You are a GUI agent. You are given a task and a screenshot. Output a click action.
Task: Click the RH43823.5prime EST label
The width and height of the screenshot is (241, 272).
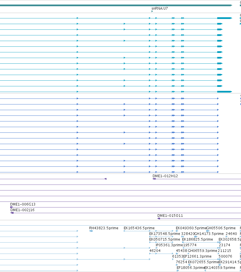point(104,228)
